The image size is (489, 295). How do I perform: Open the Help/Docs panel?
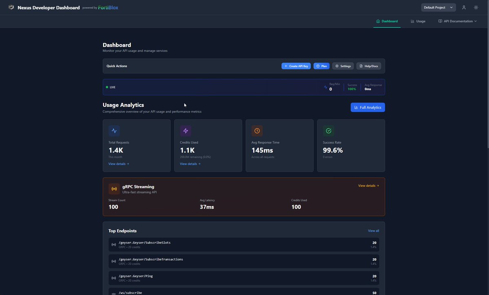368,65
